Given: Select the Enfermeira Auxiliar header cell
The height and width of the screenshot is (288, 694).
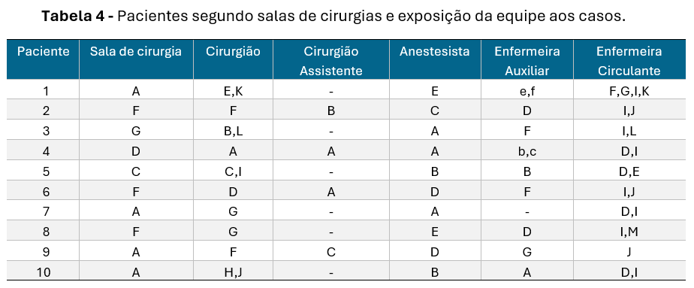Looking at the screenshot, I should pyautogui.click(x=527, y=60).
